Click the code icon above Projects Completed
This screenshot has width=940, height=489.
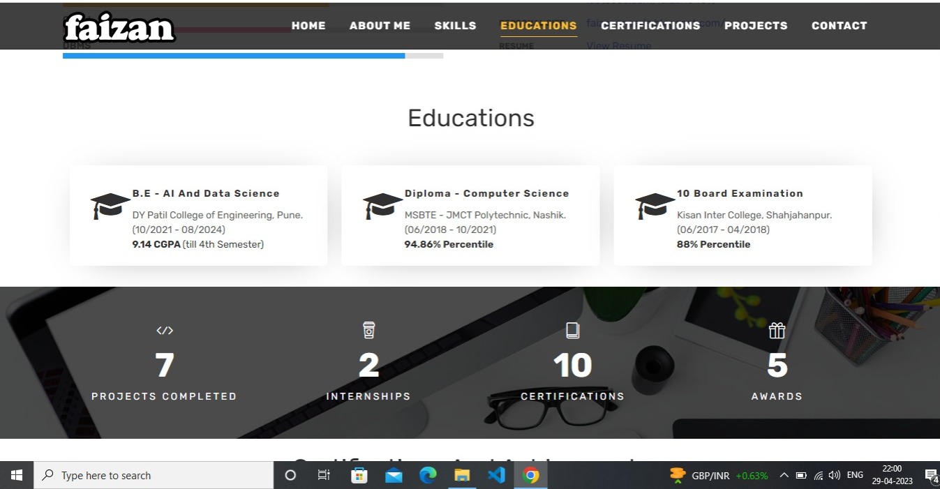165,330
